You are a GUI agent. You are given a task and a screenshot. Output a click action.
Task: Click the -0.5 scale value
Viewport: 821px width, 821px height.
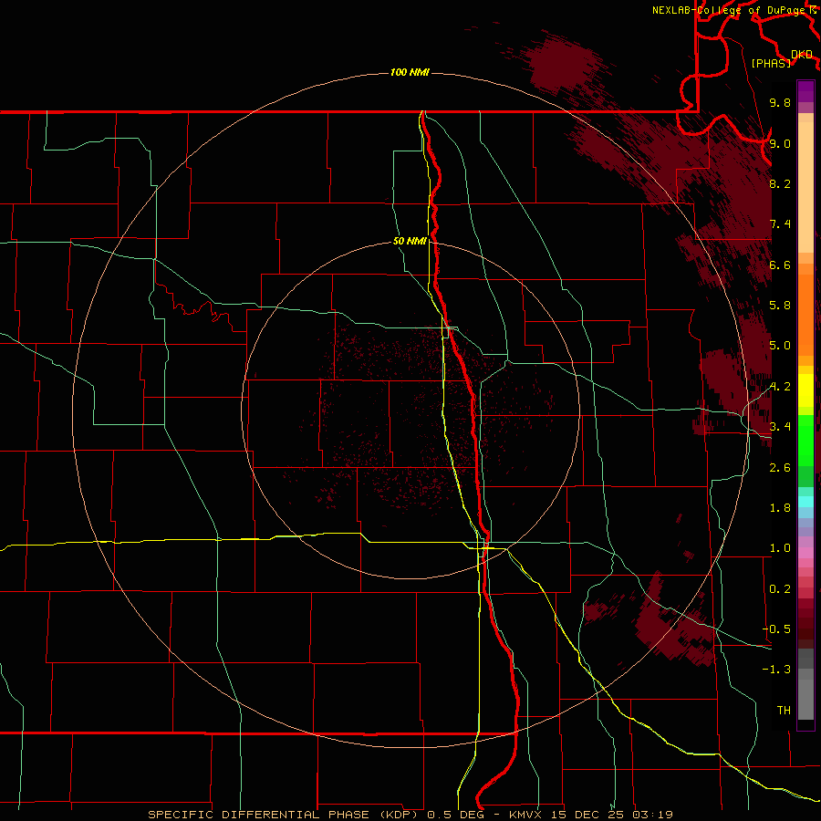(776, 629)
